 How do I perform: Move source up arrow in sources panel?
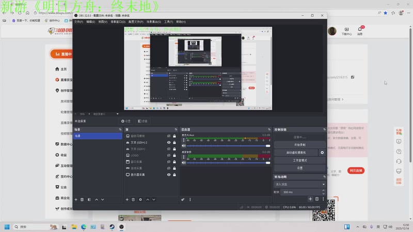click(148, 200)
